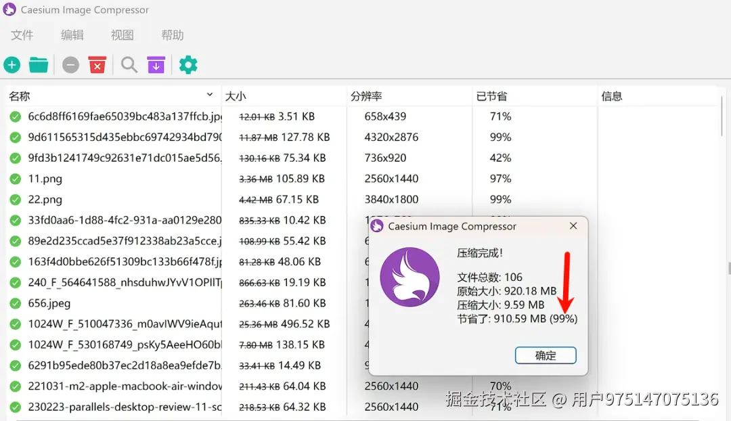This screenshot has width=731, height=421.
Task: Click 压缩大小: 9.59 MB in dialog
Action: (x=501, y=305)
